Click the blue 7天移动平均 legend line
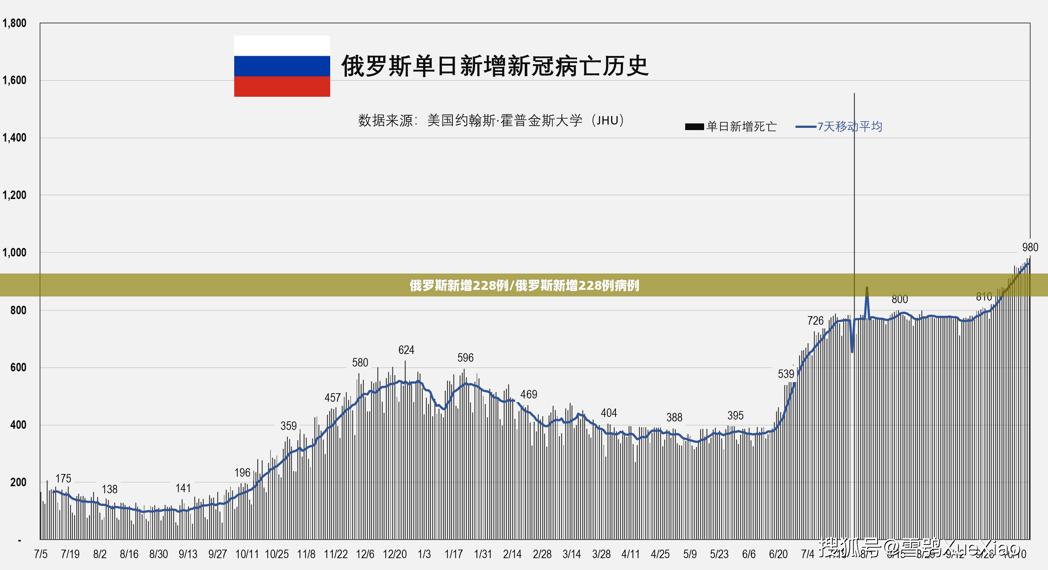The image size is (1048, 570). (806, 126)
